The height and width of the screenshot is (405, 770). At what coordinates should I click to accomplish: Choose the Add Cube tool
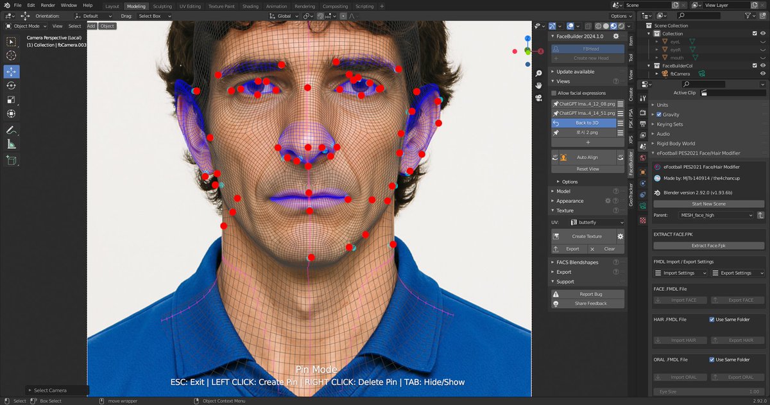(12, 160)
